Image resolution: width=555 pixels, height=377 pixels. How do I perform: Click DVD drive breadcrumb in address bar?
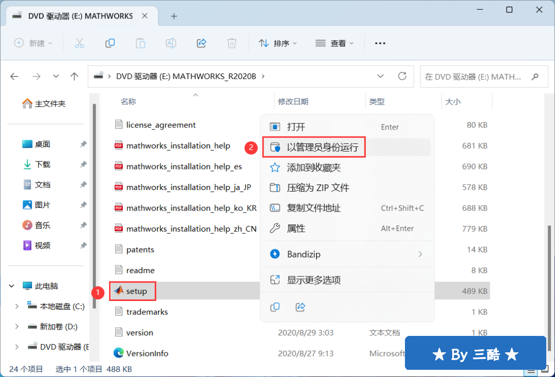click(x=186, y=77)
